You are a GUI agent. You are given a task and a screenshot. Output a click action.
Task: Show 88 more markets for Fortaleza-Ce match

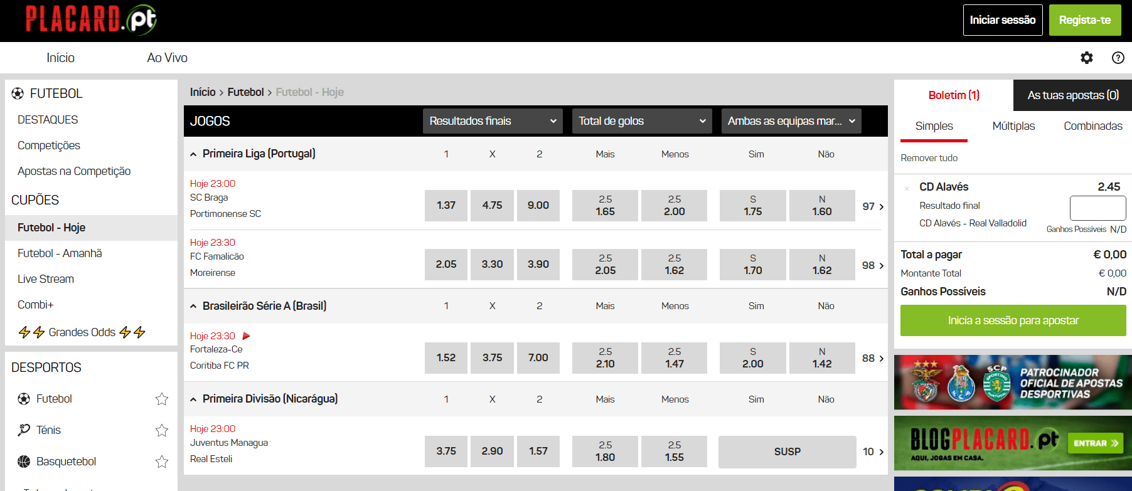click(x=873, y=358)
